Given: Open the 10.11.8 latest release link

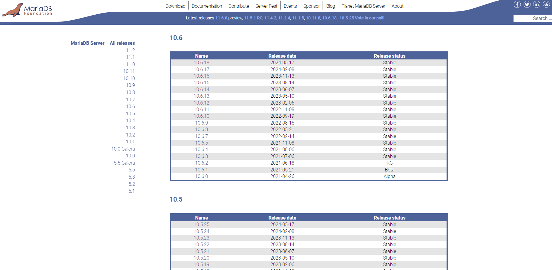Looking at the screenshot, I should [x=313, y=18].
